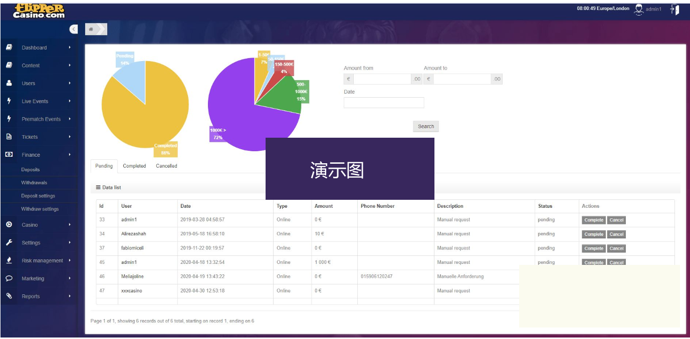Switch to the Cancelled tab

tap(166, 166)
